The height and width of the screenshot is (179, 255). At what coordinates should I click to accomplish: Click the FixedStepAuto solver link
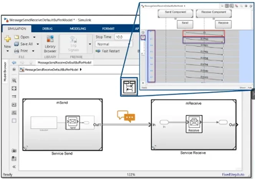233,175
